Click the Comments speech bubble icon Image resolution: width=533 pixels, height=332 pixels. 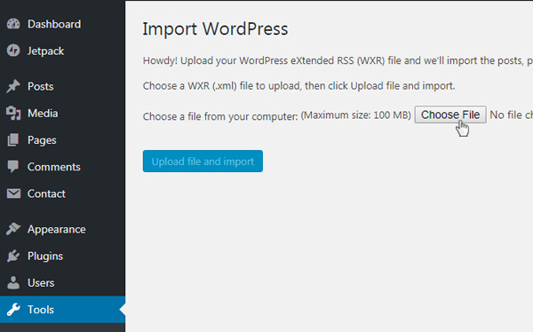(13, 167)
